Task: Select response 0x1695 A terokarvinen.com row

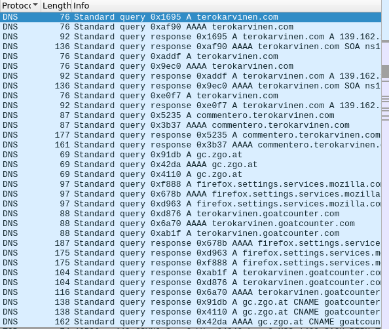Action: point(191,37)
